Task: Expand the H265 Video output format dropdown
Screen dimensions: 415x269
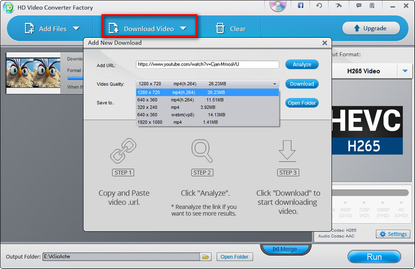Action: [x=405, y=71]
